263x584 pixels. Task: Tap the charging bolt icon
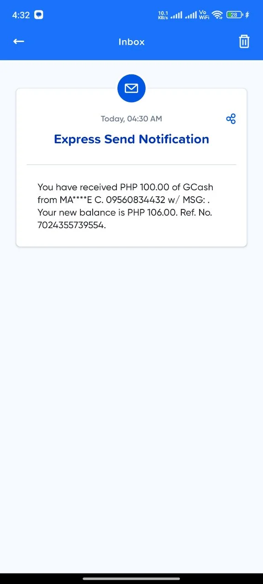coord(247,15)
